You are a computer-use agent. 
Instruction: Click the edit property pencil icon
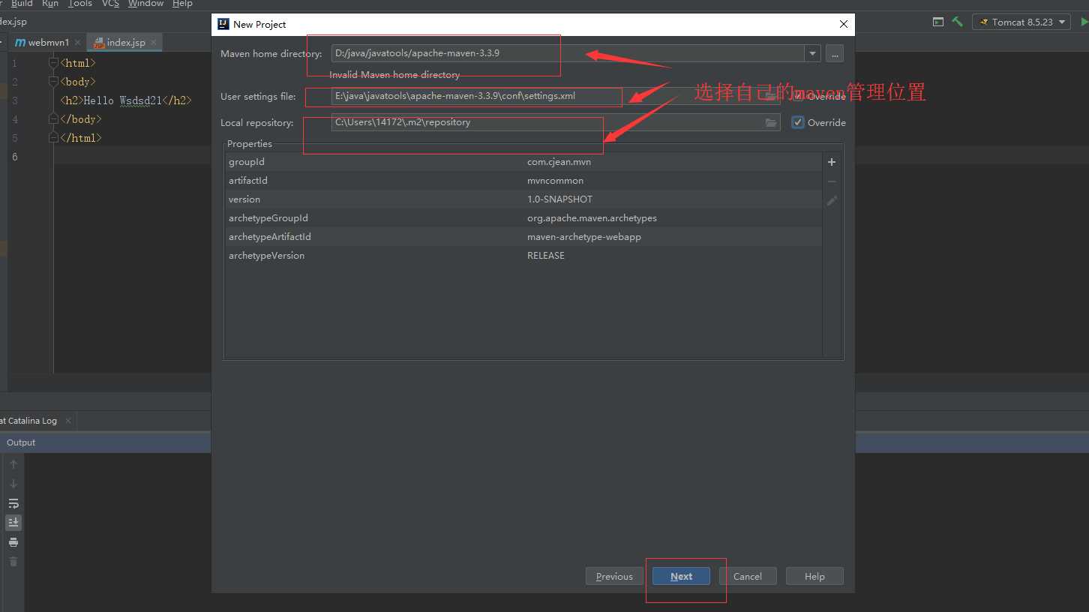click(831, 201)
